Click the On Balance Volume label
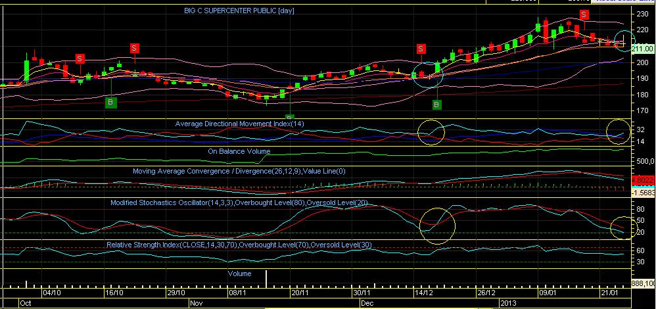The image size is (656, 309). point(239,151)
